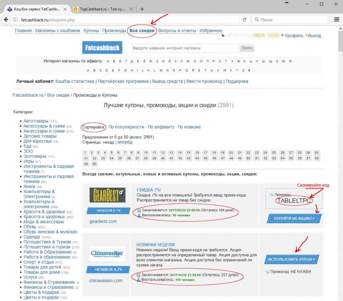Open the browser hamburger menu
This screenshot has height=301, width=343.
pos(337,19)
